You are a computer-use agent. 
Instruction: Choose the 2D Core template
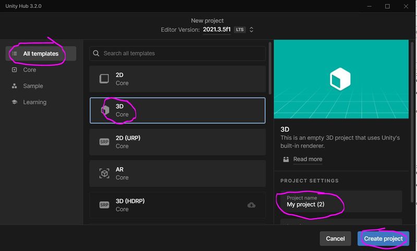(177, 79)
